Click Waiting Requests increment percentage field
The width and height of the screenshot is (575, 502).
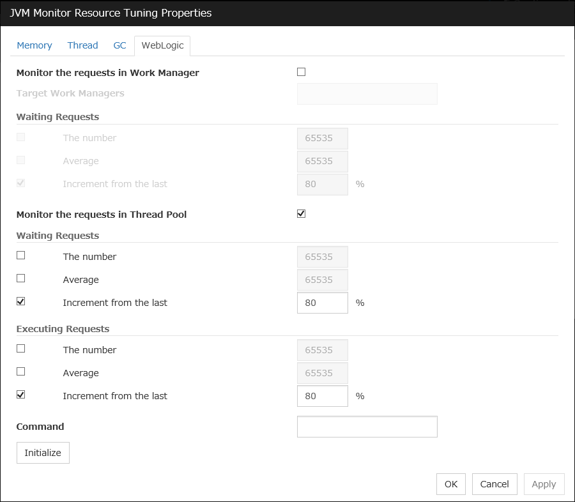(x=323, y=303)
